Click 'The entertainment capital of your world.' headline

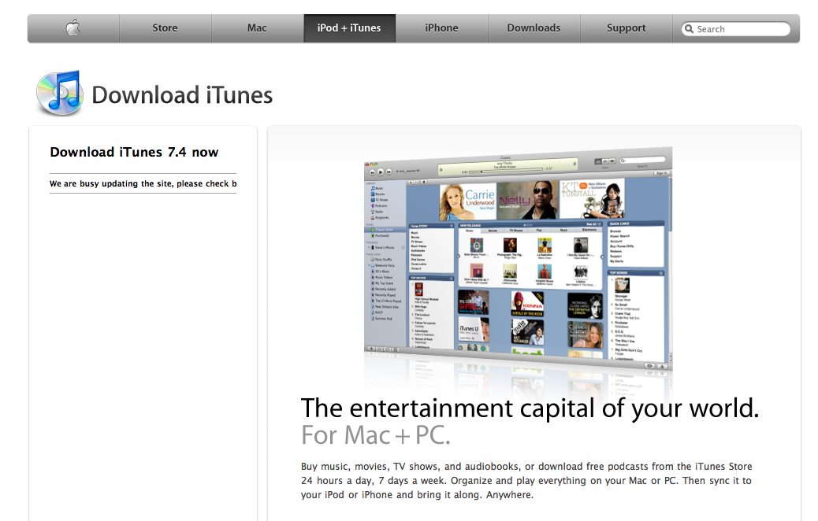coord(530,408)
